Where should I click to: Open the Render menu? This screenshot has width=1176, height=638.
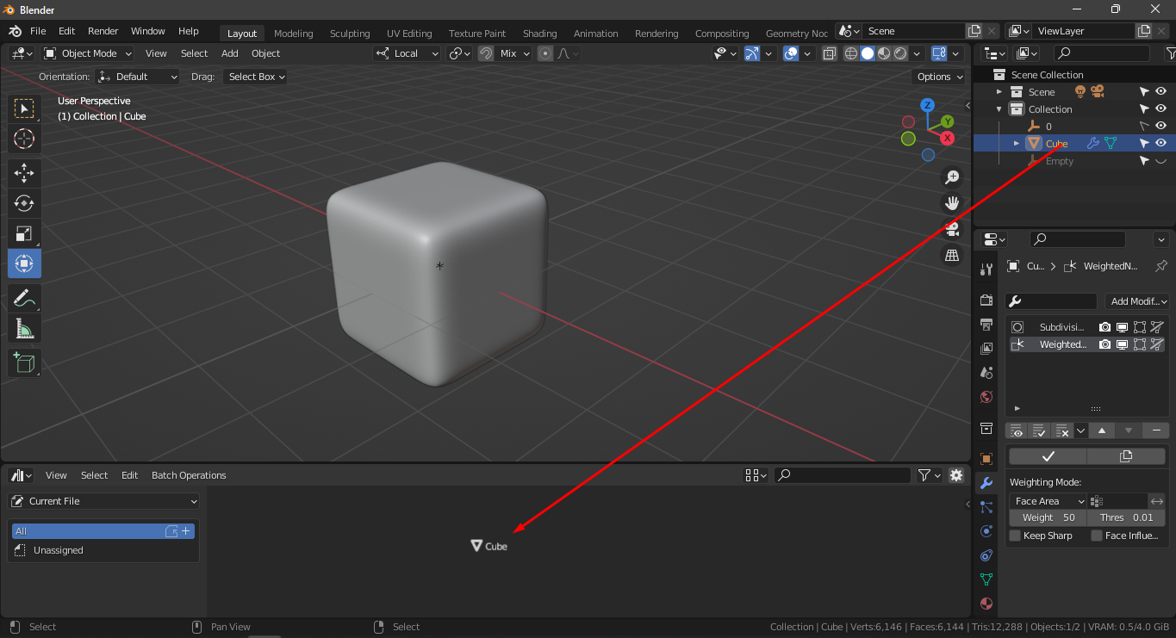(x=103, y=31)
